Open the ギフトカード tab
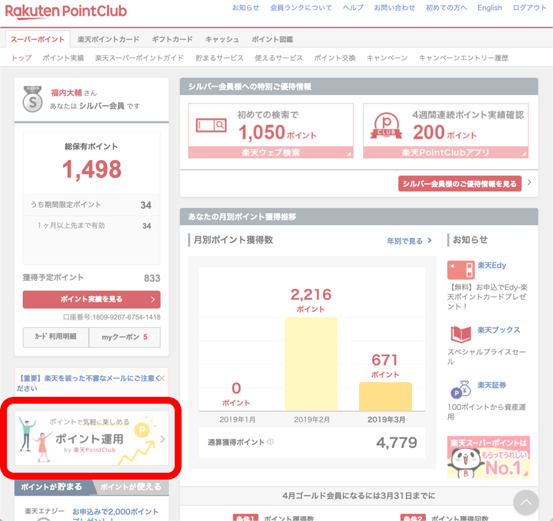This screenshot has width=553, height=521. click(172, 39)
